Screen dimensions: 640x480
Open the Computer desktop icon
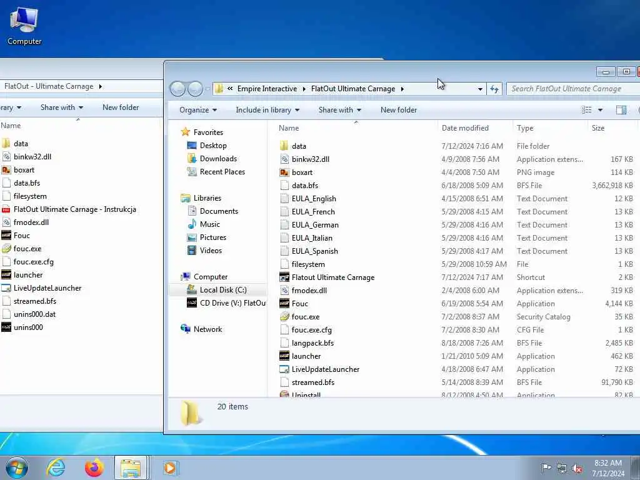[x=24, y=26]
